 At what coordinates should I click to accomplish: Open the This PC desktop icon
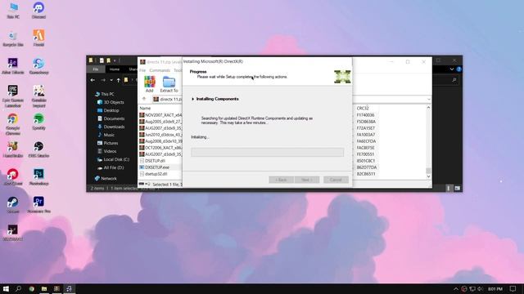click(x=13, y=10)
